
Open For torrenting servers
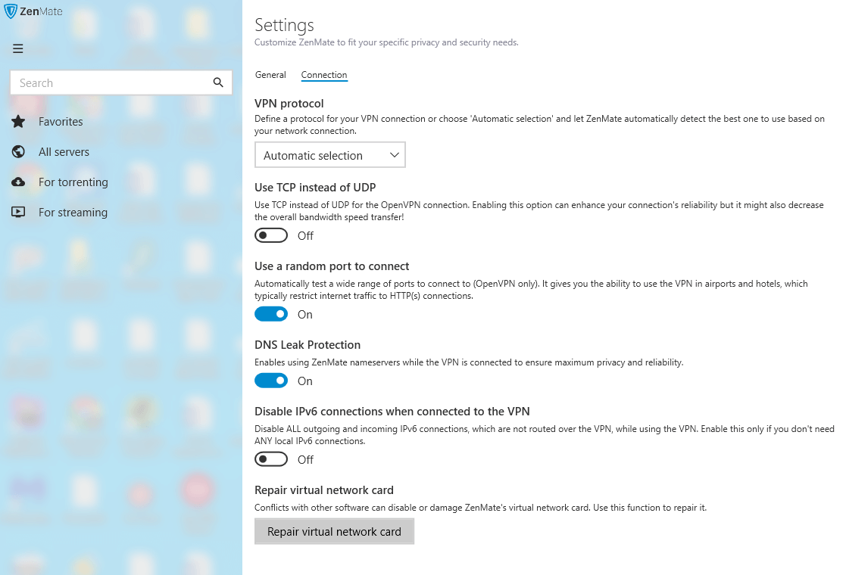pyautogui.click(x=73, y=182)
